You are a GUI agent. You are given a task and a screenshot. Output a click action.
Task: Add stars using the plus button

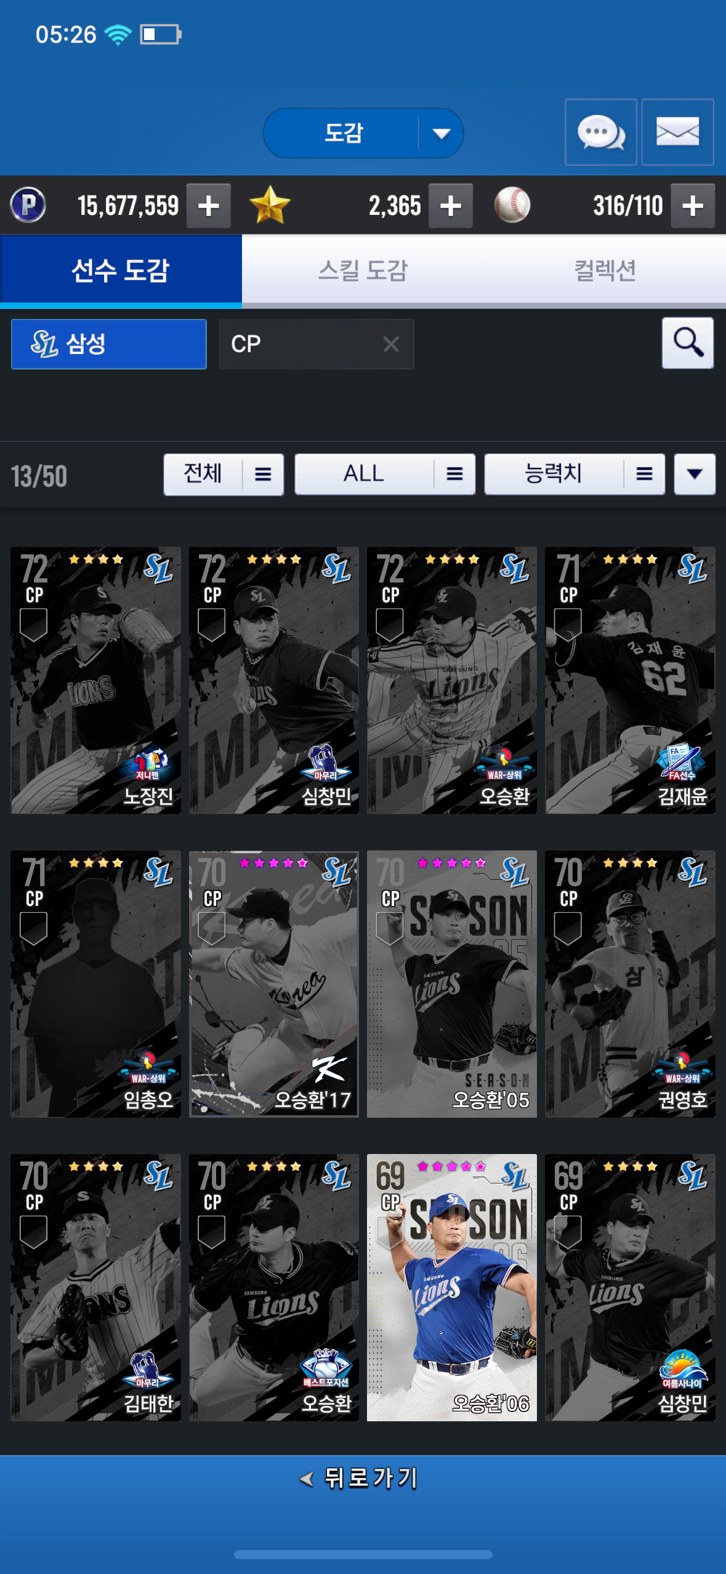(451, 206)
